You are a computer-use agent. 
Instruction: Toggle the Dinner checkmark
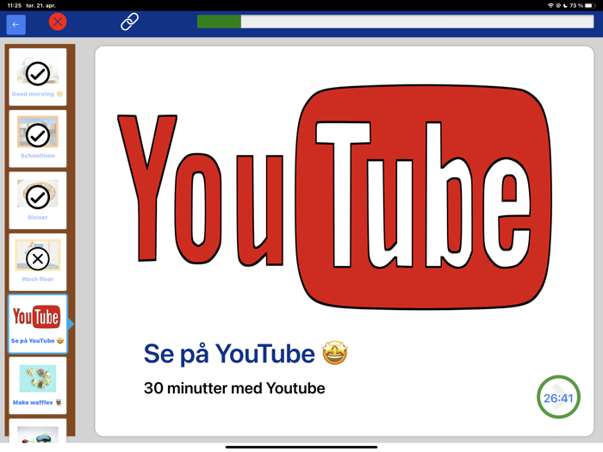point(38,197)
